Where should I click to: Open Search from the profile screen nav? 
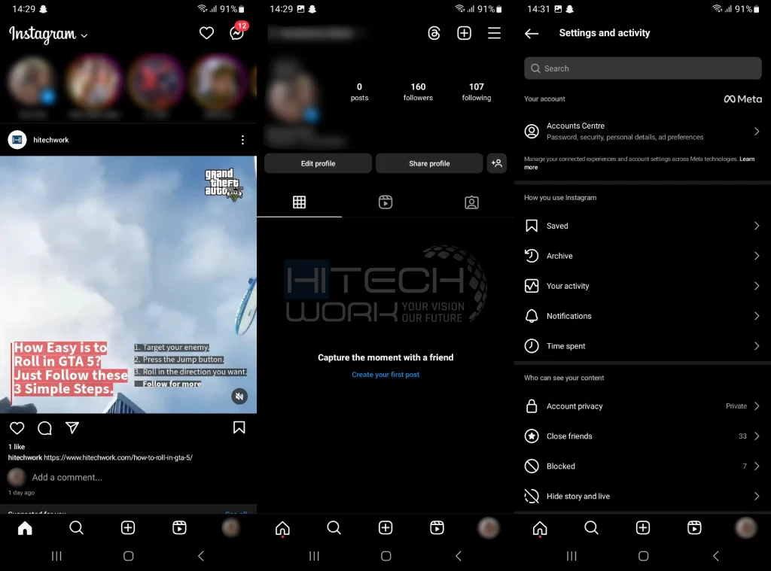tap(334, 528)
